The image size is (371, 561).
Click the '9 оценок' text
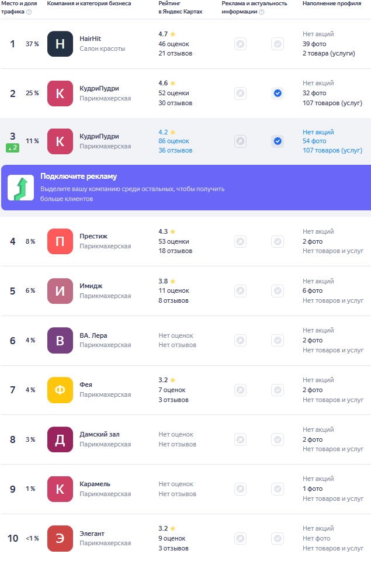point(172,538)
